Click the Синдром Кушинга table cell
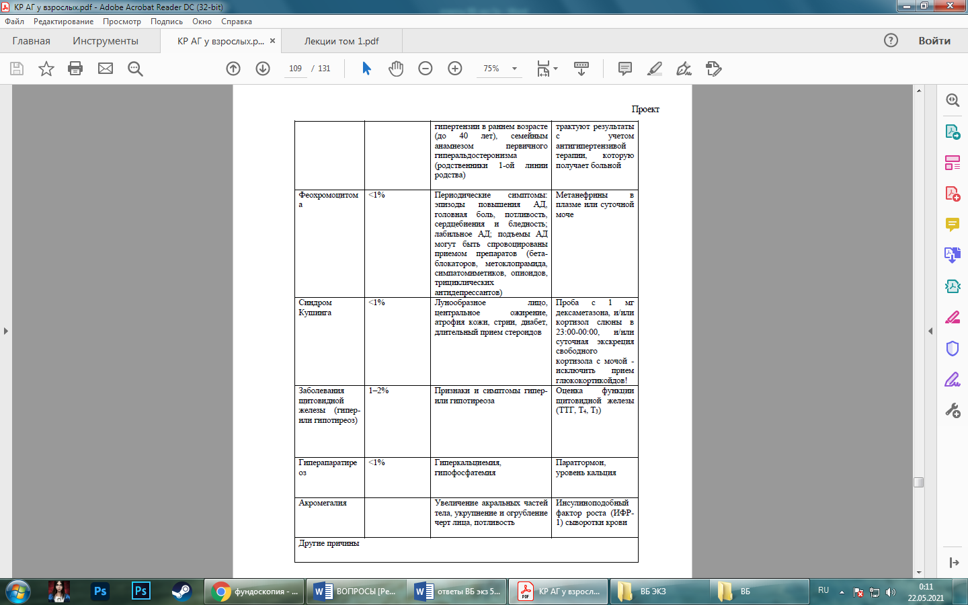968x605 pixels. coord(329,341)
